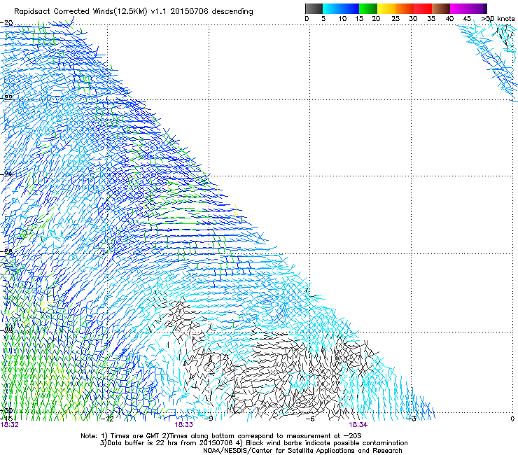518x455 pixels.
Task: Click the -12 longitude axis label
Action: click(108, 419)
